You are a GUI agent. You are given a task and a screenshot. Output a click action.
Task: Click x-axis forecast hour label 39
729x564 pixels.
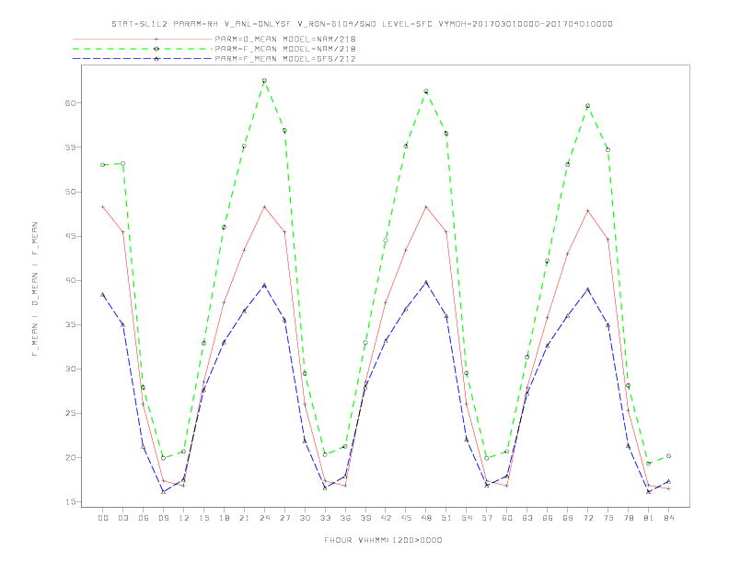(365, 518)
